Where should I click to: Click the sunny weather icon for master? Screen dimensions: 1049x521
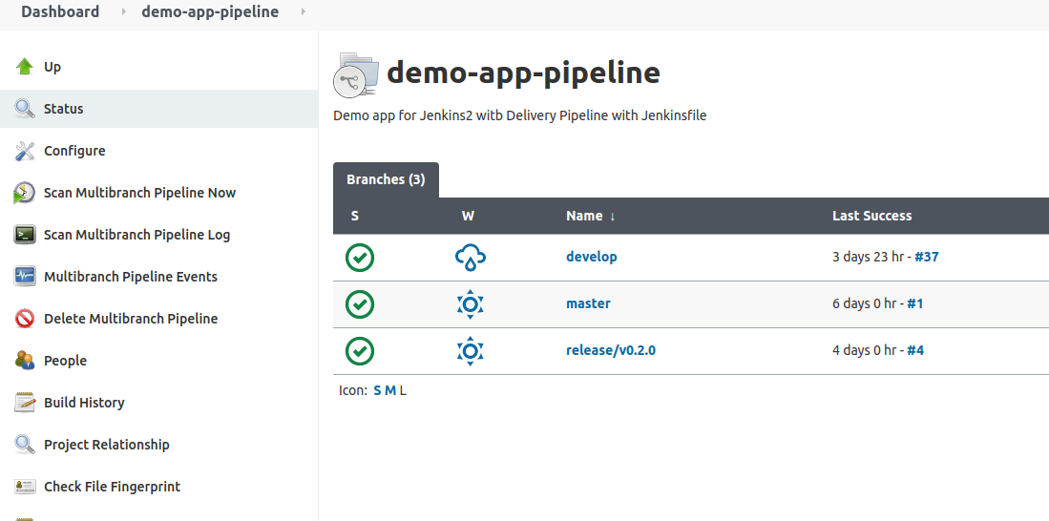point(471,303)
